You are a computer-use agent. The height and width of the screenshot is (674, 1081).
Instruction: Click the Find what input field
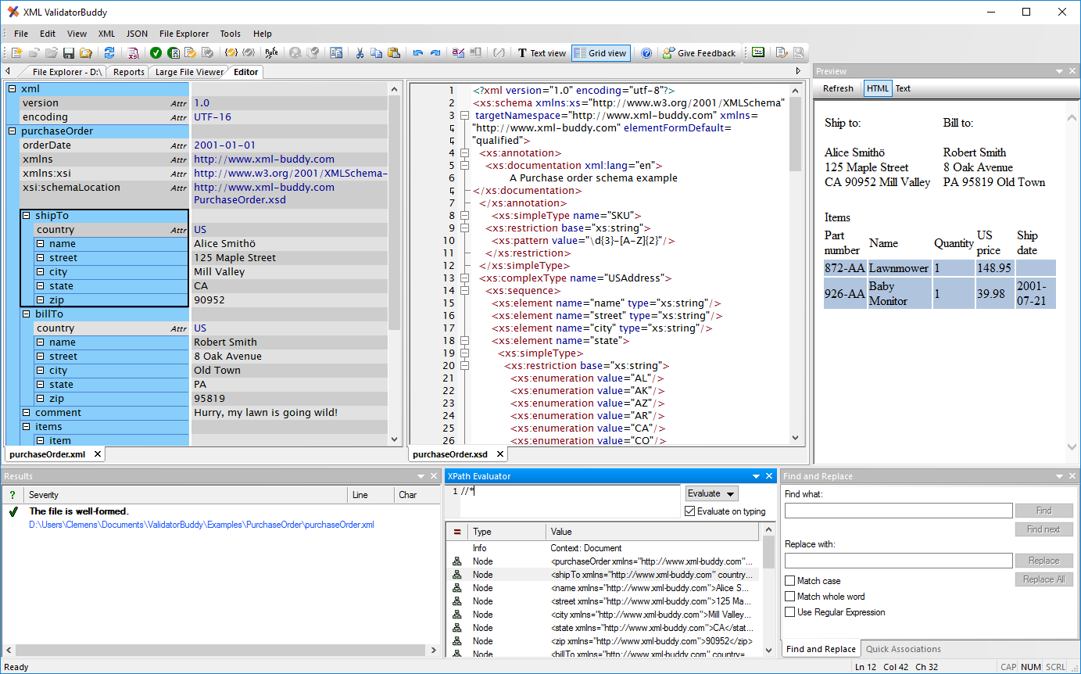(899, 511)
